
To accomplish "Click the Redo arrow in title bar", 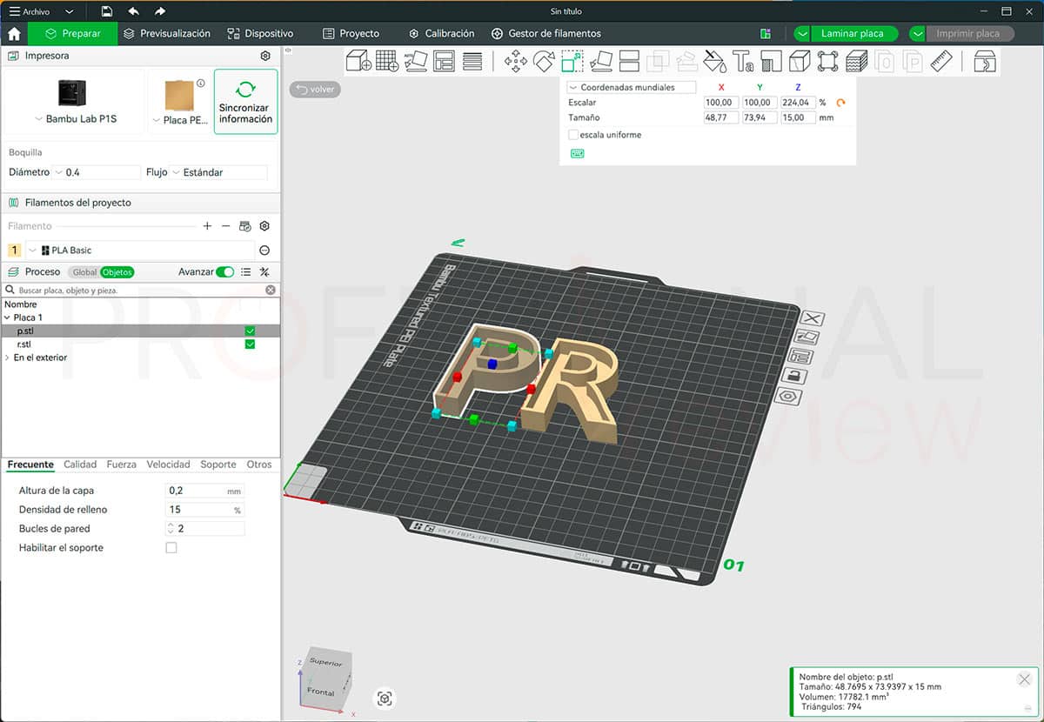I will click(159, 11).
